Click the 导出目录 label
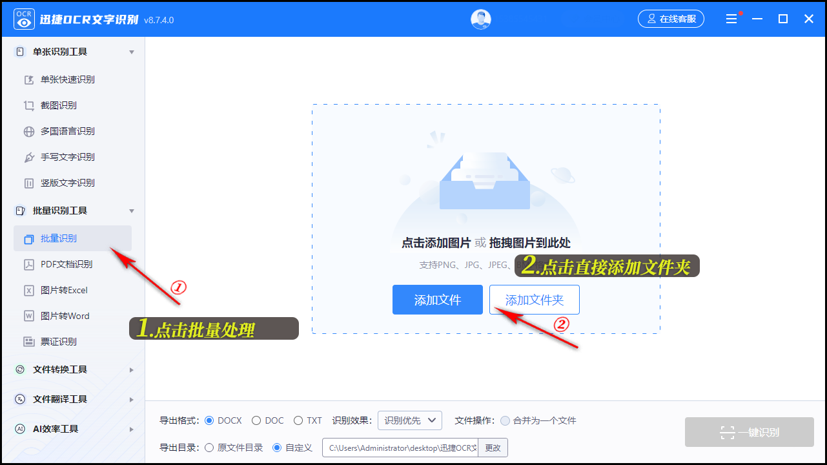The image size is (827, 465). [179, 448]
